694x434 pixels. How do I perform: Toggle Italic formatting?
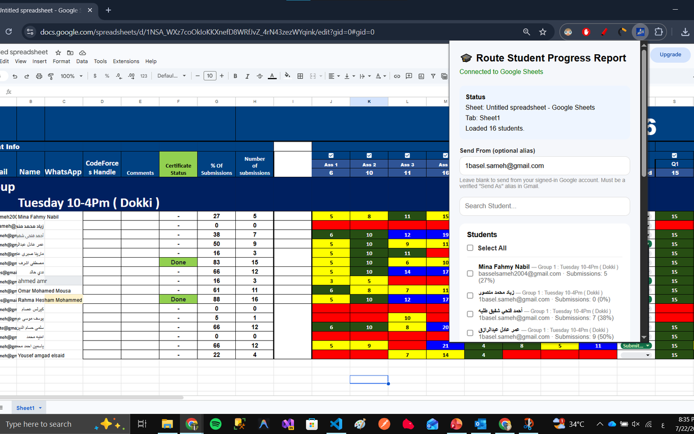pyautogui.click(x=247, y=76)
